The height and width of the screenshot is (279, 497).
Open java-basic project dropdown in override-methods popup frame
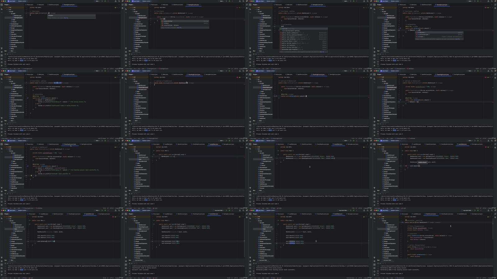(x=261, y=1)
